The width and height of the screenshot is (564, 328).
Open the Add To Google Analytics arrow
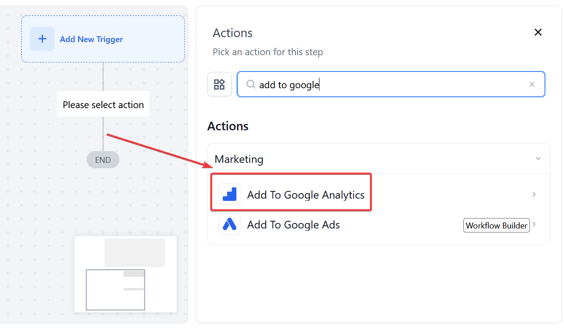[x=534, y=195]
